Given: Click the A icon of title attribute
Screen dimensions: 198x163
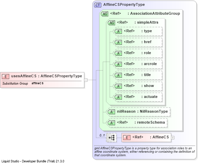Looking at the screenshot, I should coord(118,75).
